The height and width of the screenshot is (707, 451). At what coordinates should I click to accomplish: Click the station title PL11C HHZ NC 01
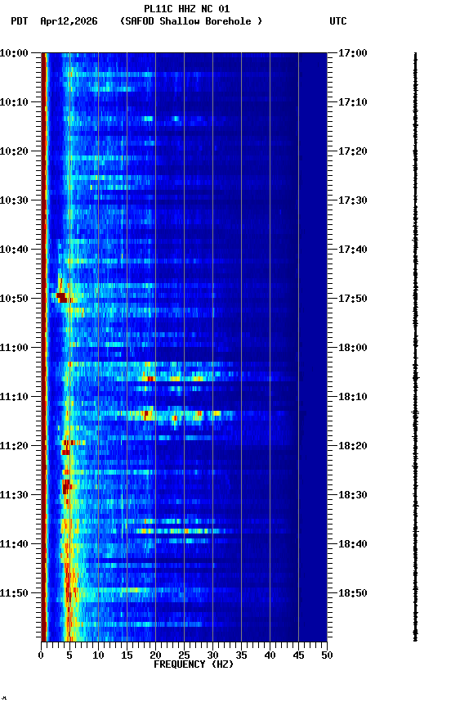[x=187, y=9]
